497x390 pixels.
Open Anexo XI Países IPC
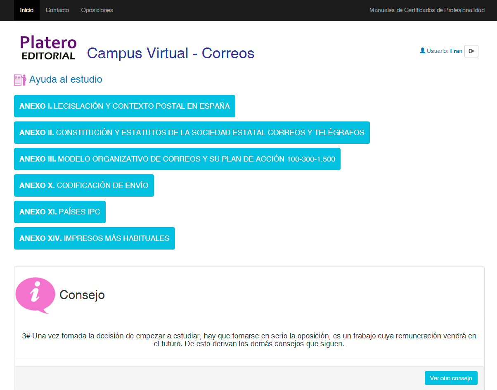tap(60, 212)
